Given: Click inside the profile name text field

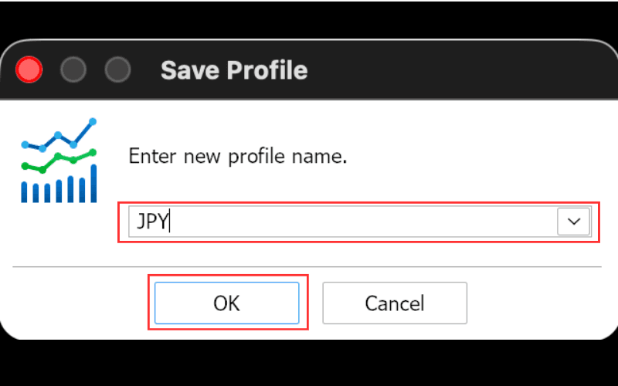Looking at the screenshot, I should (x=343, y=222).
